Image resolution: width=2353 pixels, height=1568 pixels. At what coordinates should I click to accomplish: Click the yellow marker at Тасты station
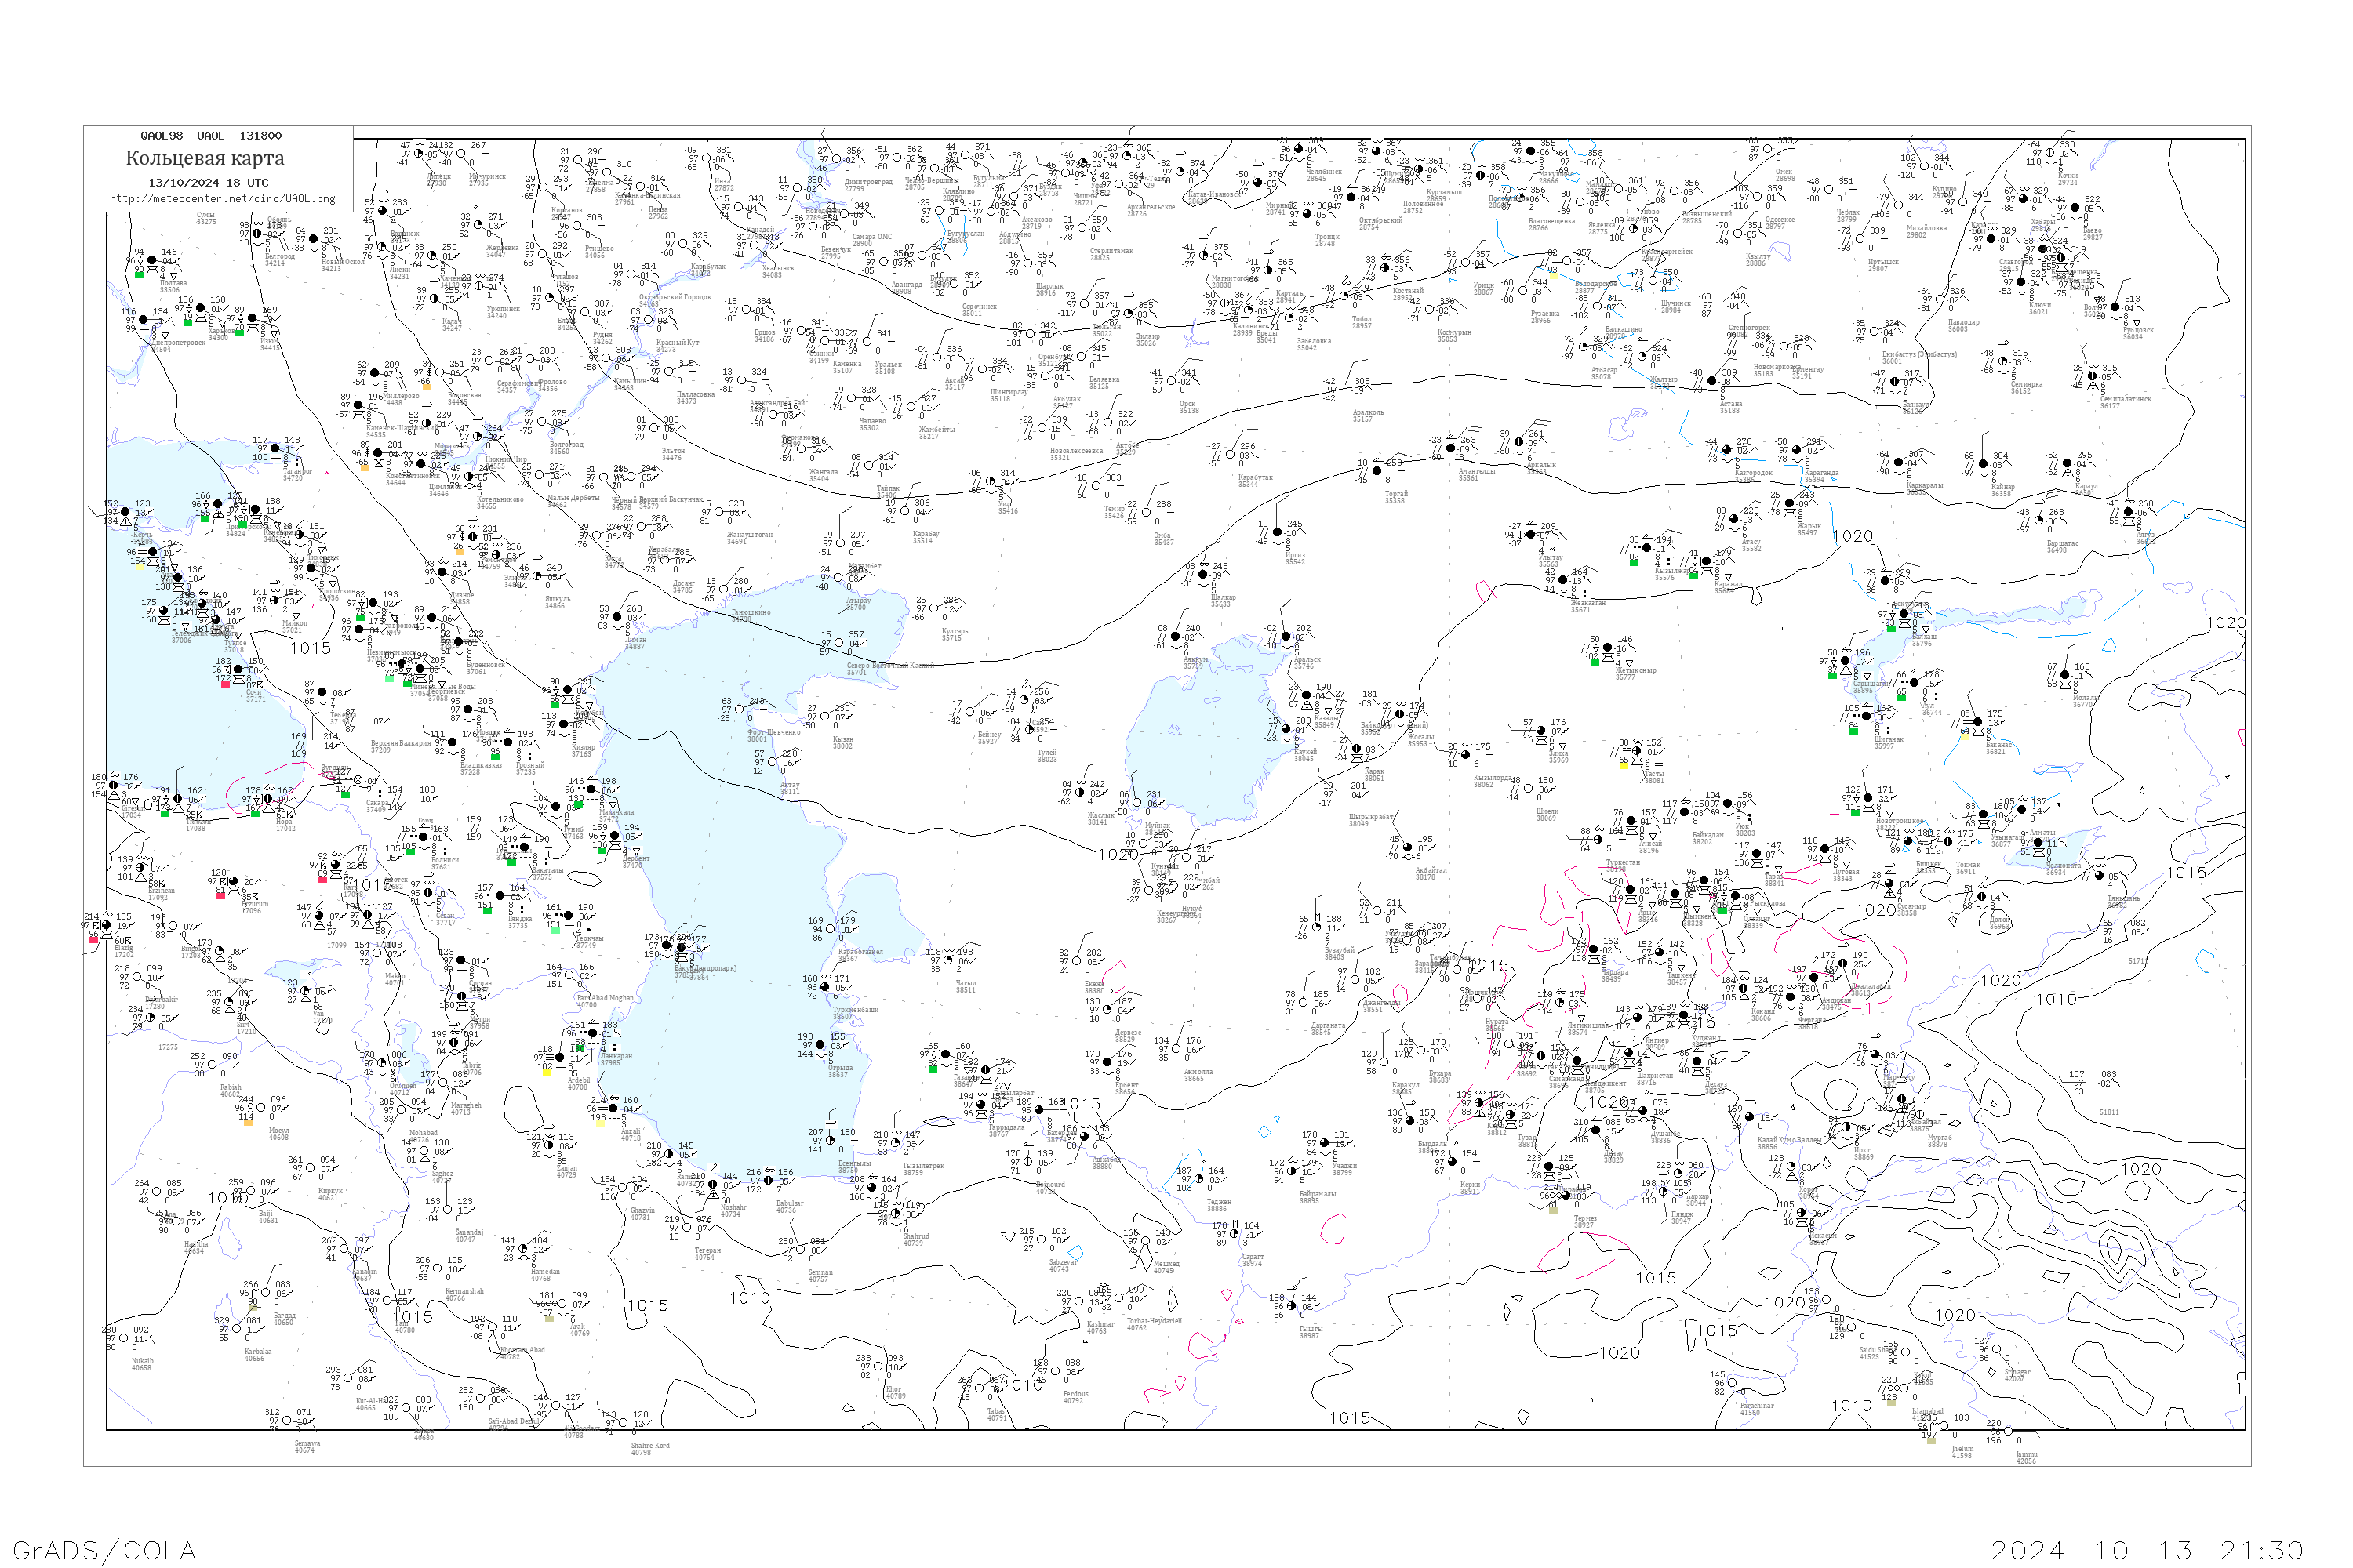(x=1623, y=765)
